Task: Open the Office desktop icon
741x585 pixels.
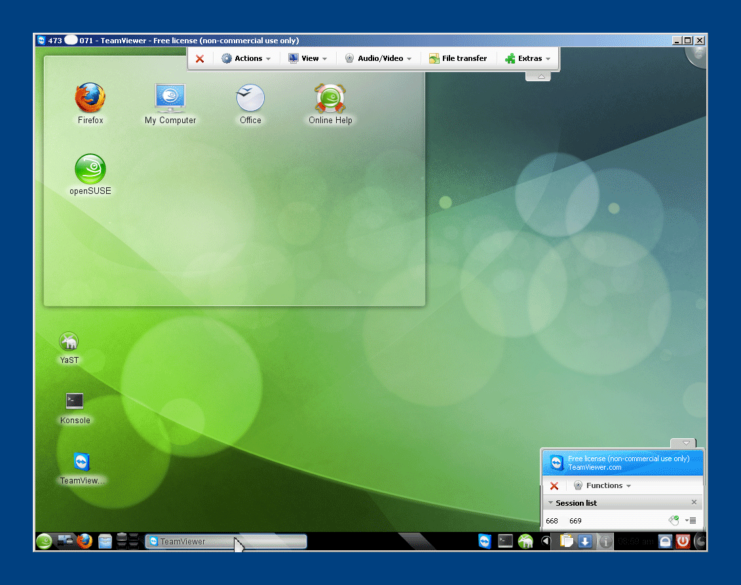Action: 250,104
